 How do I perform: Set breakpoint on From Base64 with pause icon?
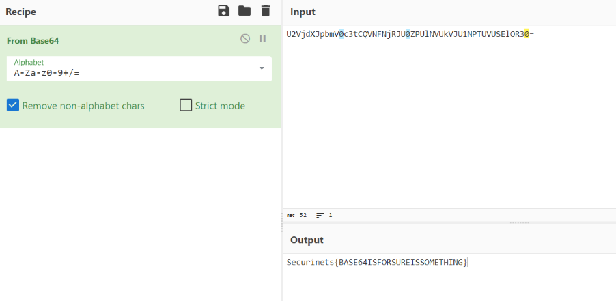(262, 38)
